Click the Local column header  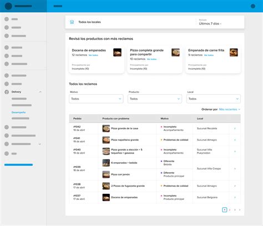tap(200, 119)
